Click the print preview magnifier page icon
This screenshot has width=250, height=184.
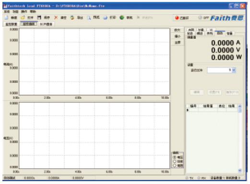pos(89,18)
